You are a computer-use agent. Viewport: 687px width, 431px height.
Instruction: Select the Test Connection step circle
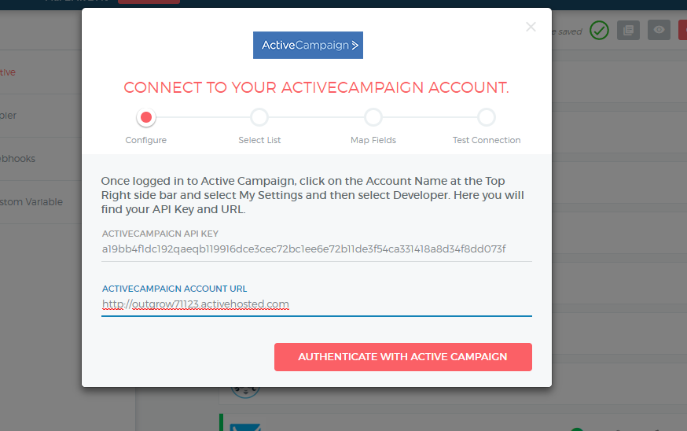(487, 117)
